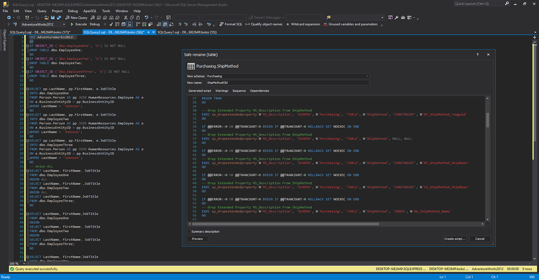Pin the SQLQuery2.sql tab with pin icon
This screenshot has height=280, width=539.
pos(148,32)
